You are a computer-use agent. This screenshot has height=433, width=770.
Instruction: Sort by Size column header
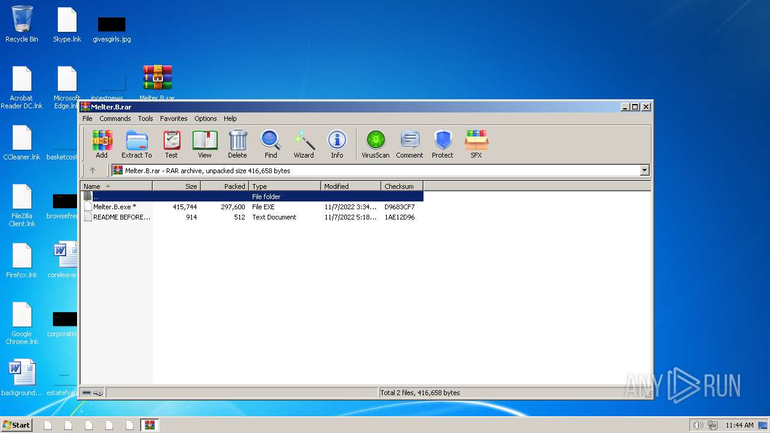coord(177,186)
